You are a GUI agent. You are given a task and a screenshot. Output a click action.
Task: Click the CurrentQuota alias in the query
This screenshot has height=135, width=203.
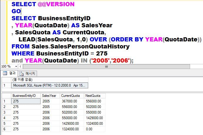[83, 32]
